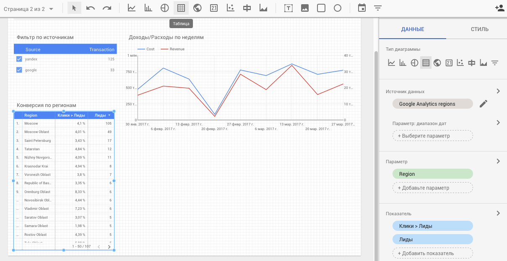The width and height of the screenshot is (507, 261).
Task: Switch to the СТИЛЬ tab
Action: point(479,29)
